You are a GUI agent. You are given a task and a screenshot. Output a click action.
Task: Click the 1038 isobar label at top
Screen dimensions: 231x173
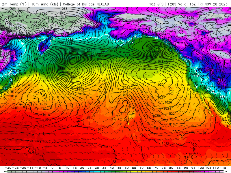click(x=64, y=9)
